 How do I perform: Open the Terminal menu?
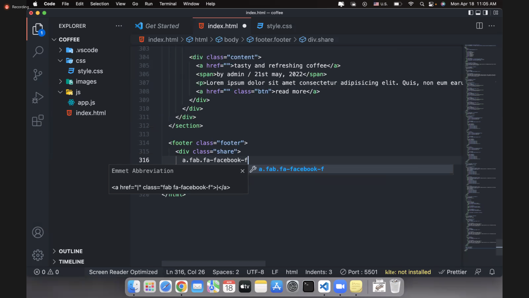(x=168, y=4)
